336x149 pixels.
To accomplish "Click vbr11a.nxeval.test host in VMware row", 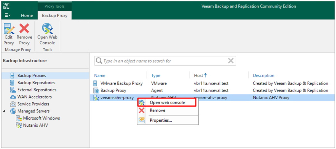I will (x=211, y=83).
